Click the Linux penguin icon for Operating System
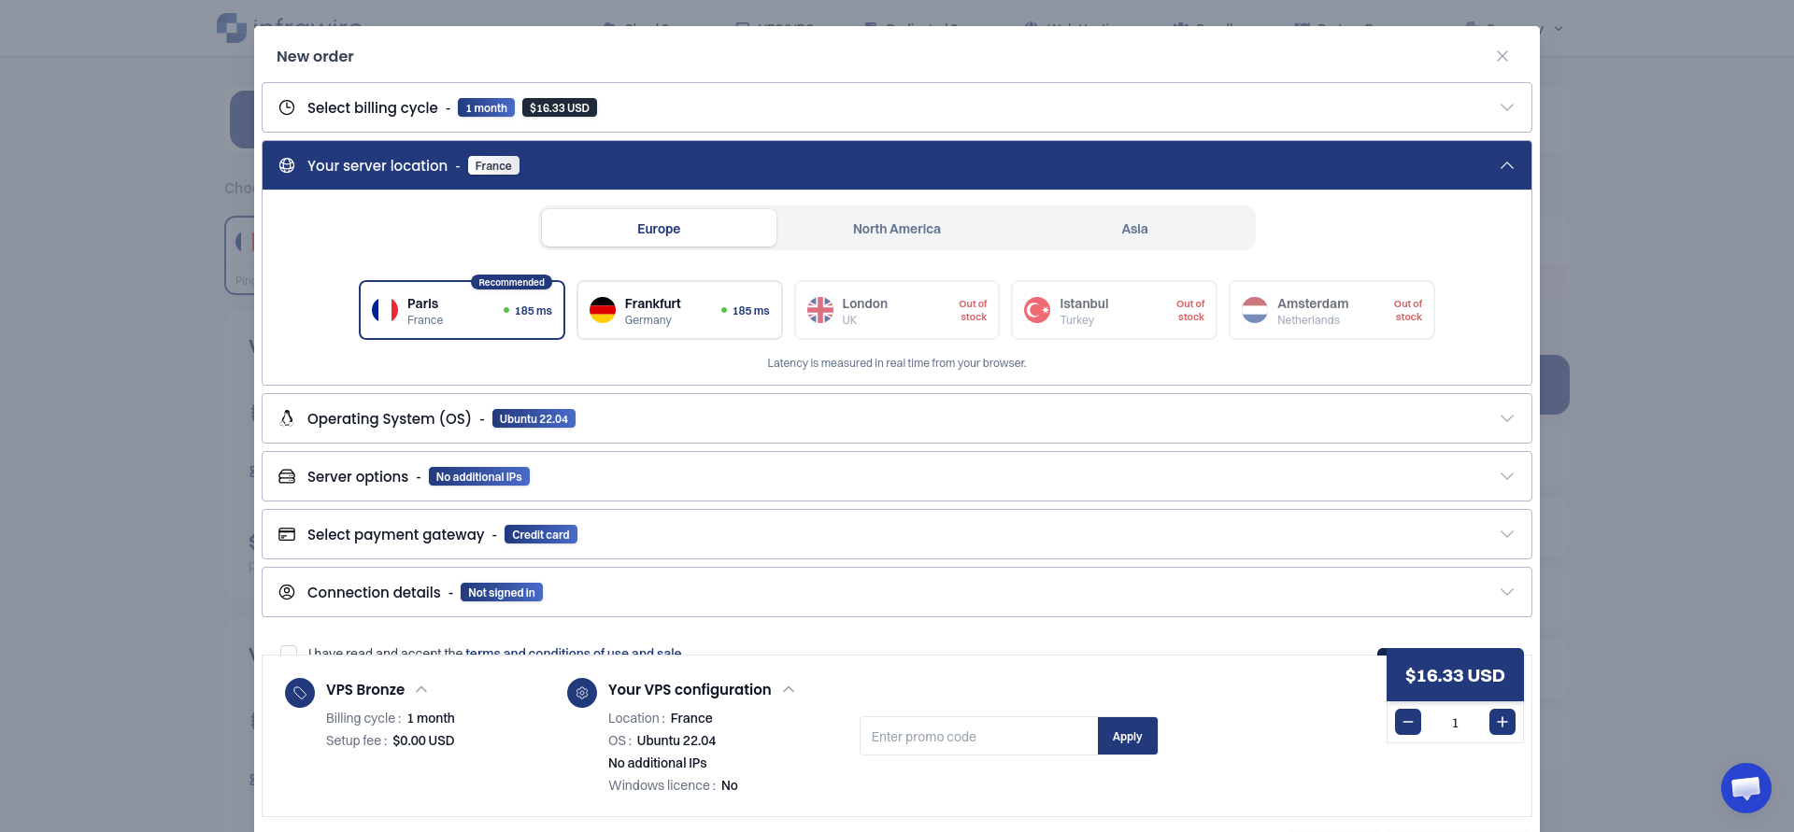The height and width of the screenshot is (832, 1794). [287, 418]
